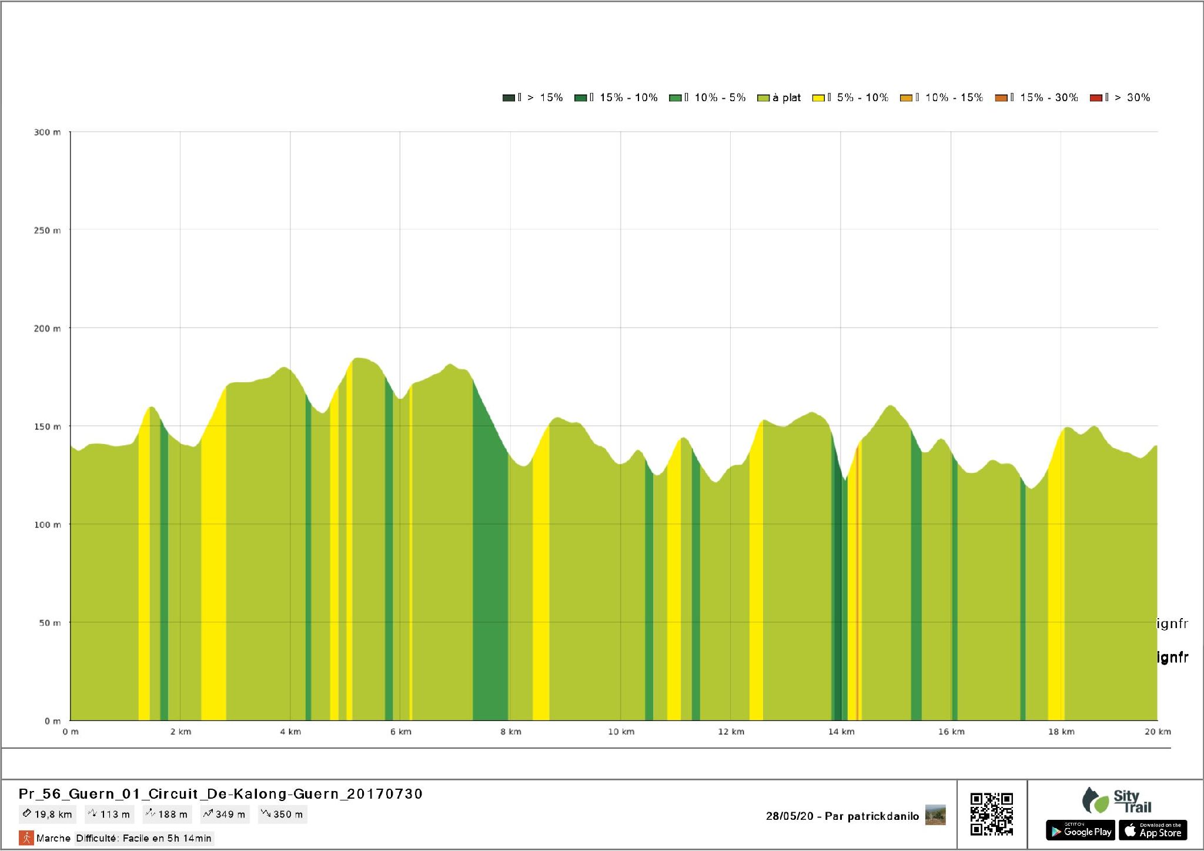Click the orange Marche walking icon
Screen dimensions: 1204x851
(26, 837)
